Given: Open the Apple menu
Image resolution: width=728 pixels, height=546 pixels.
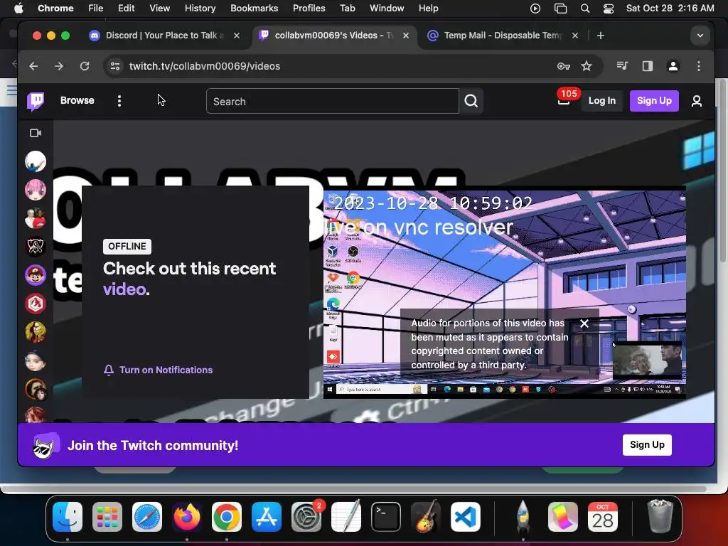Looking at the screenshot, I should 18,9.
